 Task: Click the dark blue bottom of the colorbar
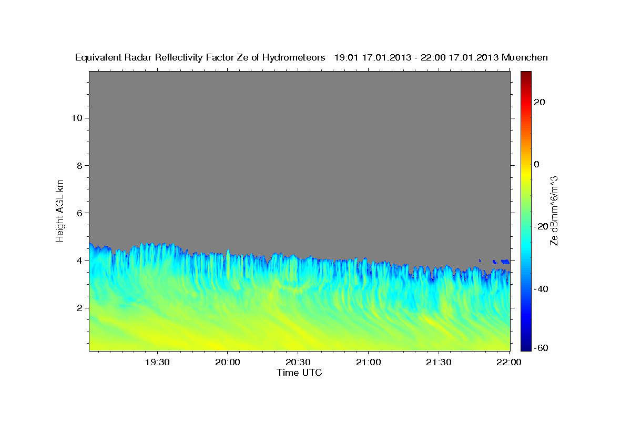(x=526, y=346)
